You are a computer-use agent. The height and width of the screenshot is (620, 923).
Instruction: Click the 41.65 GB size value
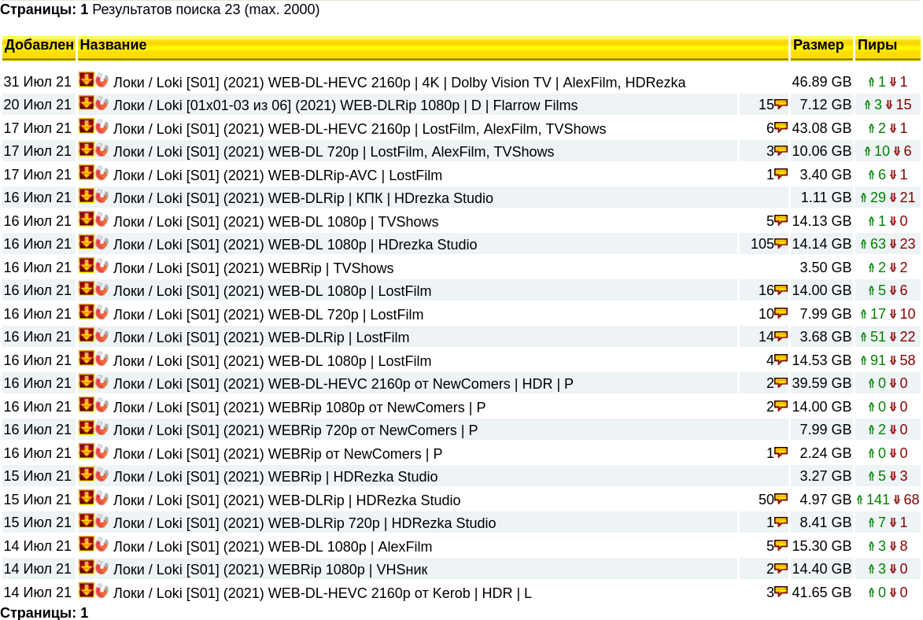[x=821, y=592]
